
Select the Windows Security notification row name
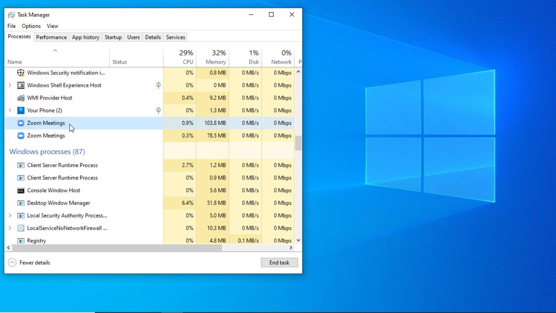[66, 73]
